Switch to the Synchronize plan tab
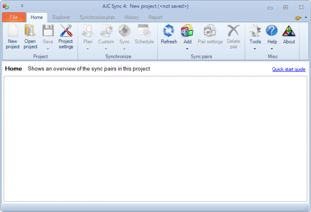The width and height of the screenshot is (311, 212). pyautogui.click(x=97, y=17)
